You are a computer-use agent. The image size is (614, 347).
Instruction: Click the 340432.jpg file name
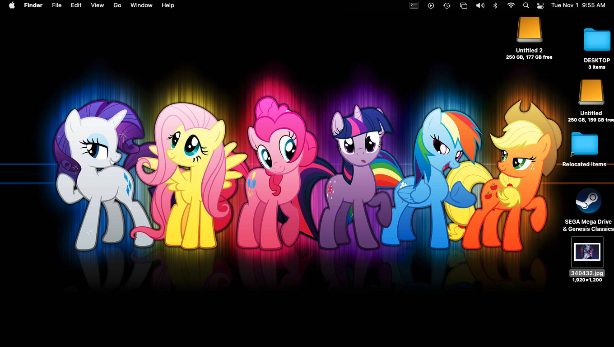(587, 273)
